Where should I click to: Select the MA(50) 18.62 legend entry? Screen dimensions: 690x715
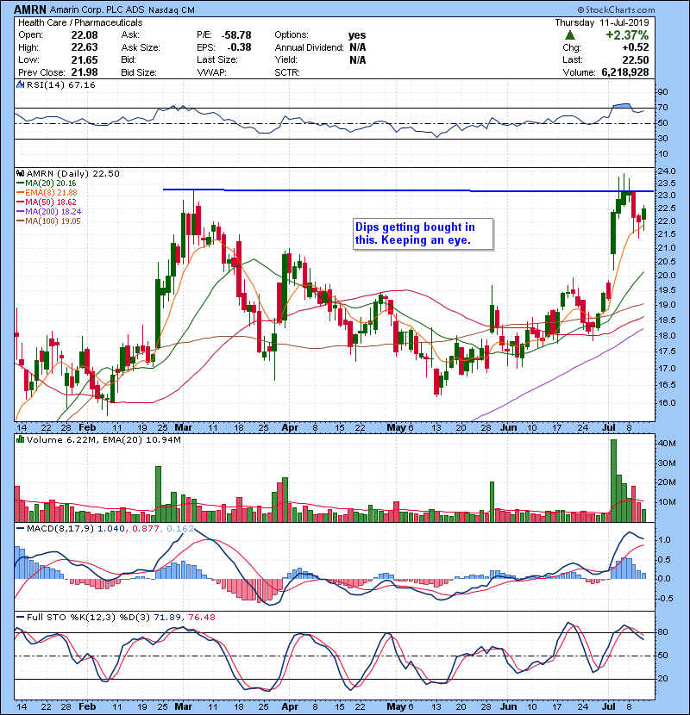pyautogui.click(x=47, y=202)
